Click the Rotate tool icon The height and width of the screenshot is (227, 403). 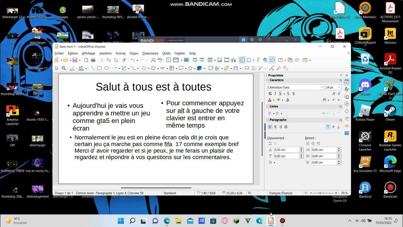pyautogui.click(x=211, y=68)
